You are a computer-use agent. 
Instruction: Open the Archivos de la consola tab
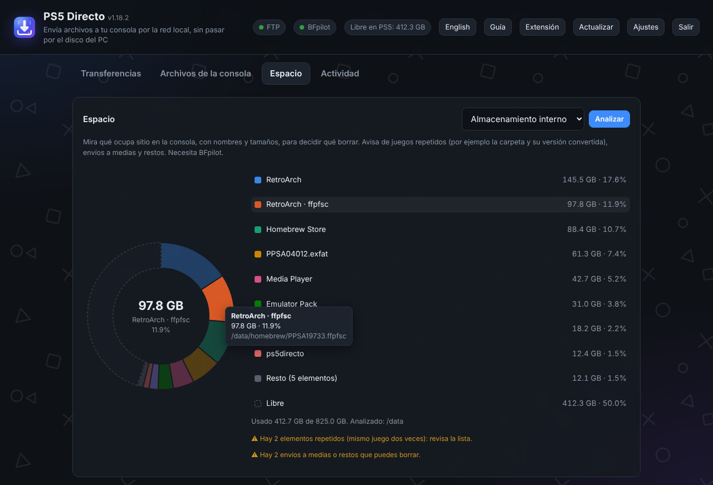(x=206, y=74)
